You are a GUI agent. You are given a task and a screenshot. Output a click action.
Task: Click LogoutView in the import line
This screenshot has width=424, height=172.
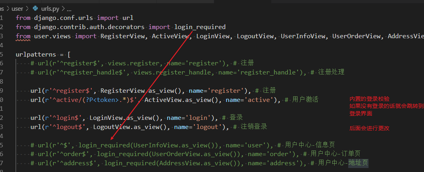(255, 36)
